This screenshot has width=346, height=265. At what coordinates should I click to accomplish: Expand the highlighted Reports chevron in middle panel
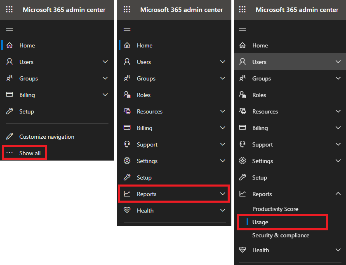coord(223,194)
